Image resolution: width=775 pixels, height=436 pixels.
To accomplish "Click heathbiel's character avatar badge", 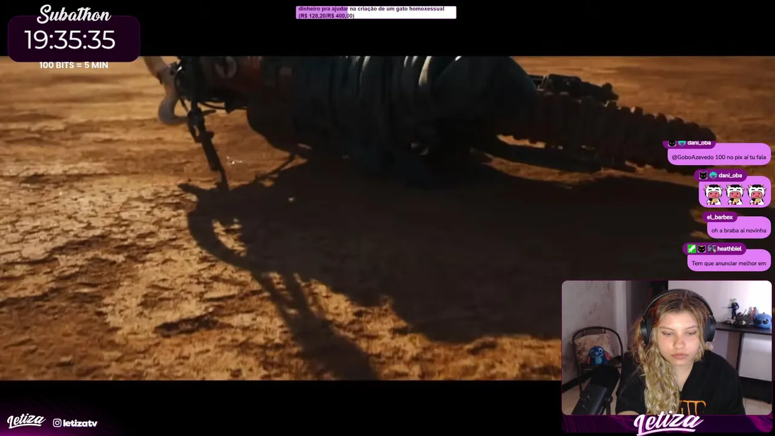I will [x=711, y=249].
